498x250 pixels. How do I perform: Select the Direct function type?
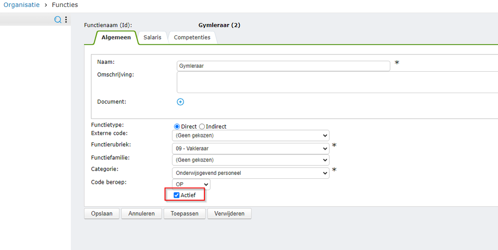click(177, 126)
